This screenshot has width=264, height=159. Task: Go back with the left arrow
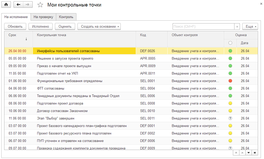[x=18, y=5]
